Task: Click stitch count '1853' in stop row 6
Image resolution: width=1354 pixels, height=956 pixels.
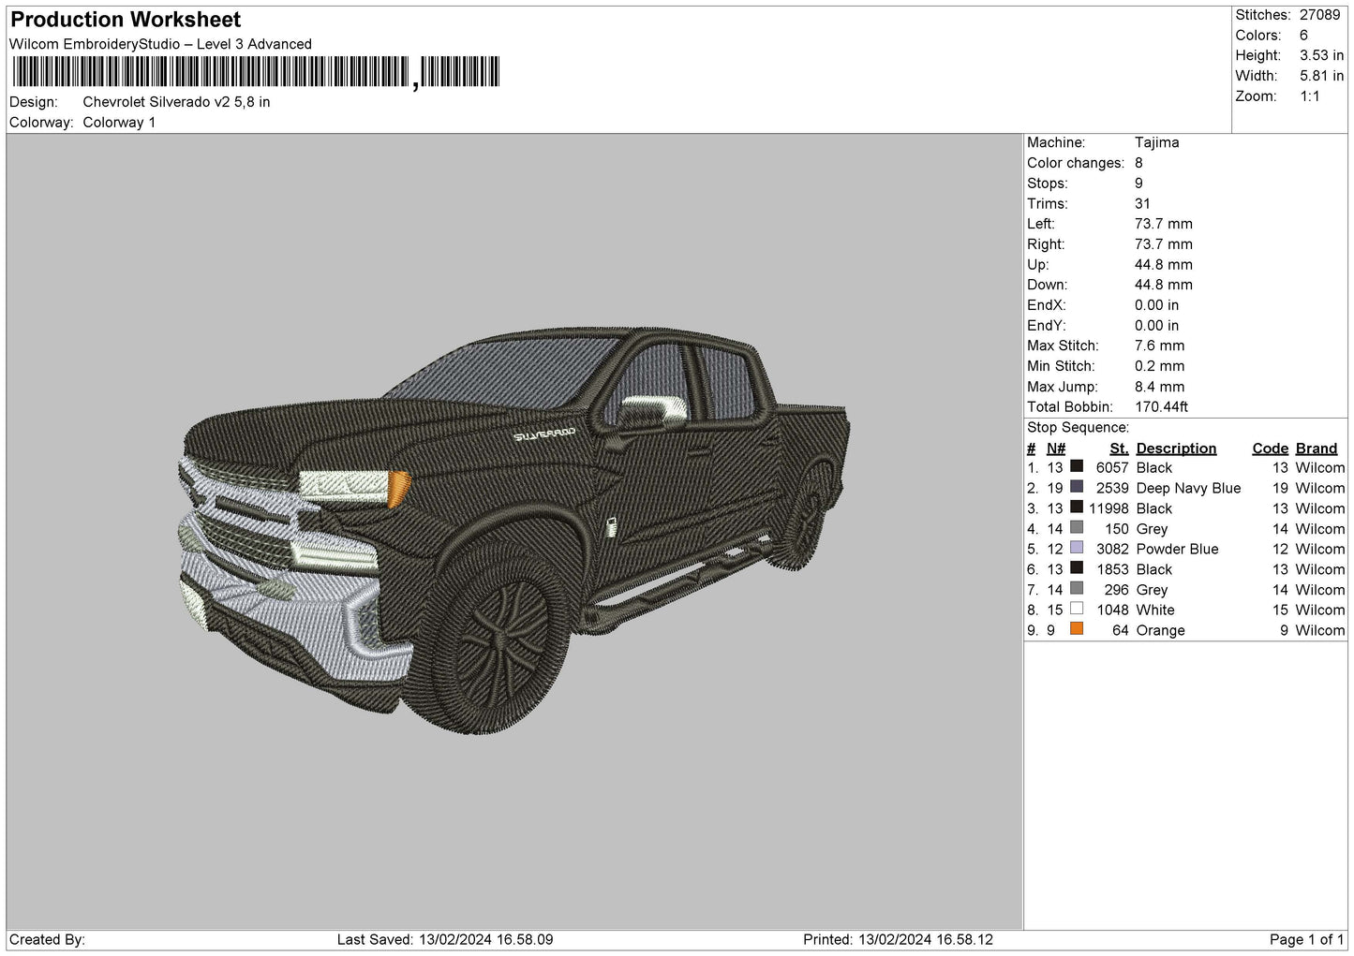Action: pos(1112,569)
